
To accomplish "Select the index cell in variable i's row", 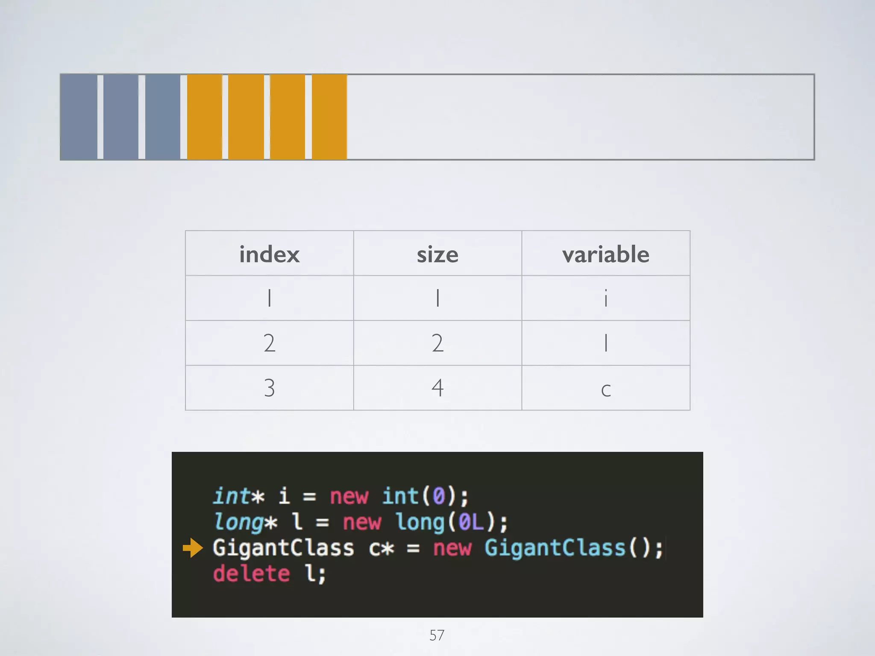I will click(x=270, y=298).
